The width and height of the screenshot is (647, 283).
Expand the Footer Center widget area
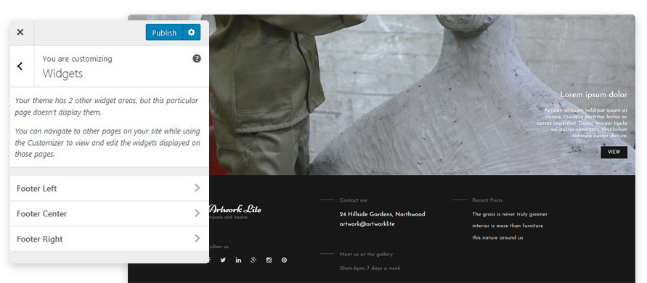(110, 213)
